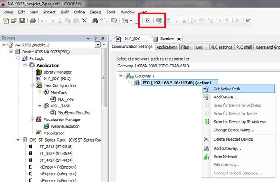Screen dimensions: 280x182
Task: Open the Add Object dropdown arrow
Action: click(x=131, y=21)
